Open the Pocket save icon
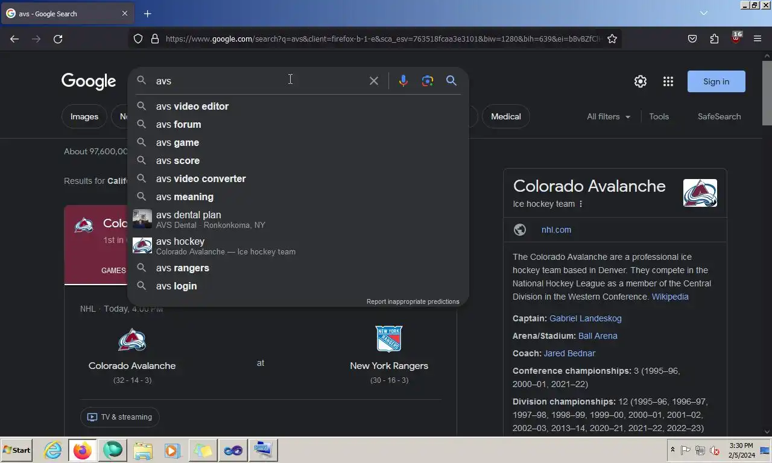Screen dimensions: 772x463 (x=692, y=39)
